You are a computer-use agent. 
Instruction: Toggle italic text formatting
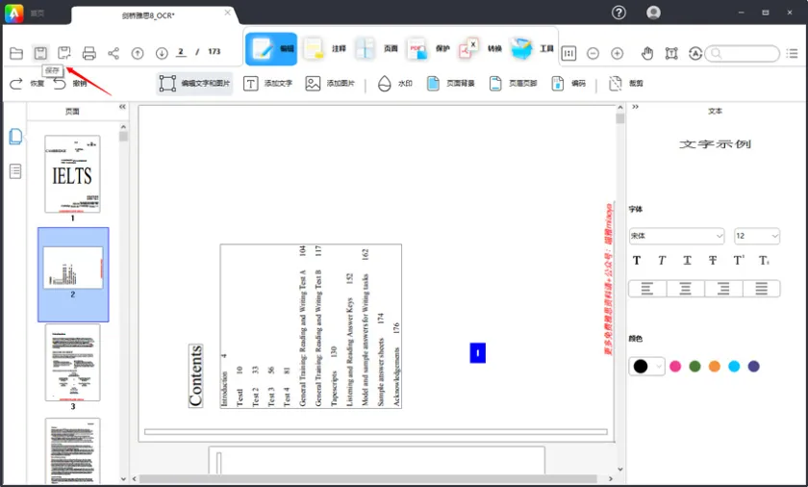(662, 261)
